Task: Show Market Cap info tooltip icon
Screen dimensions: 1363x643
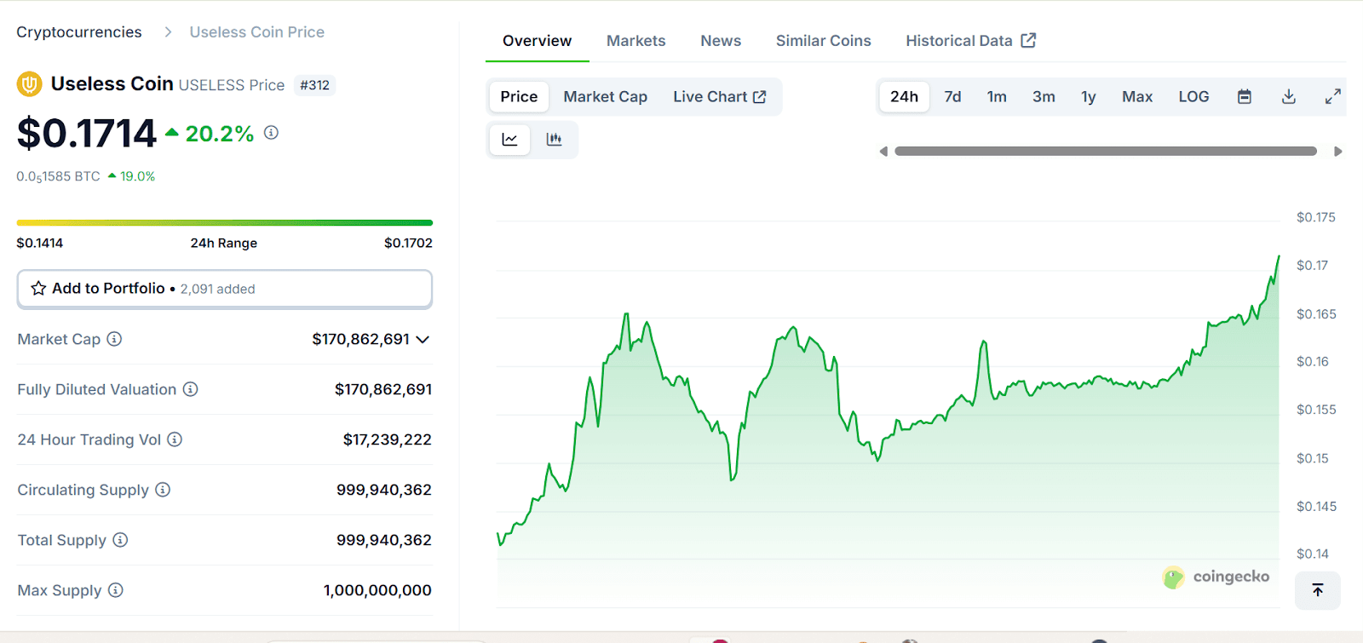Action: [x=114, y=339]
